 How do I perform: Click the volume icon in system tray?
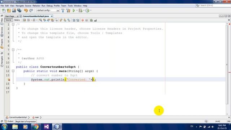pos(213,127)
